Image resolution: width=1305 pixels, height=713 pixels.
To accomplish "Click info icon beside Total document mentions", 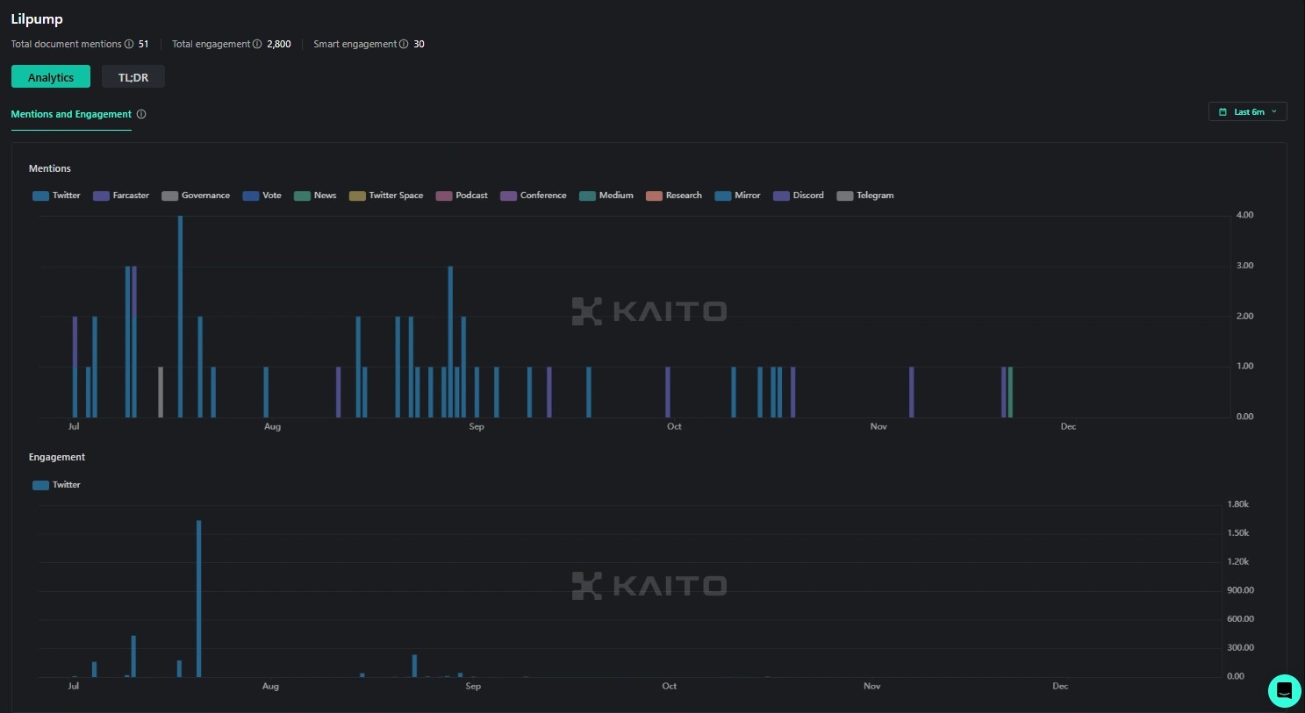I will coord(129,44).
